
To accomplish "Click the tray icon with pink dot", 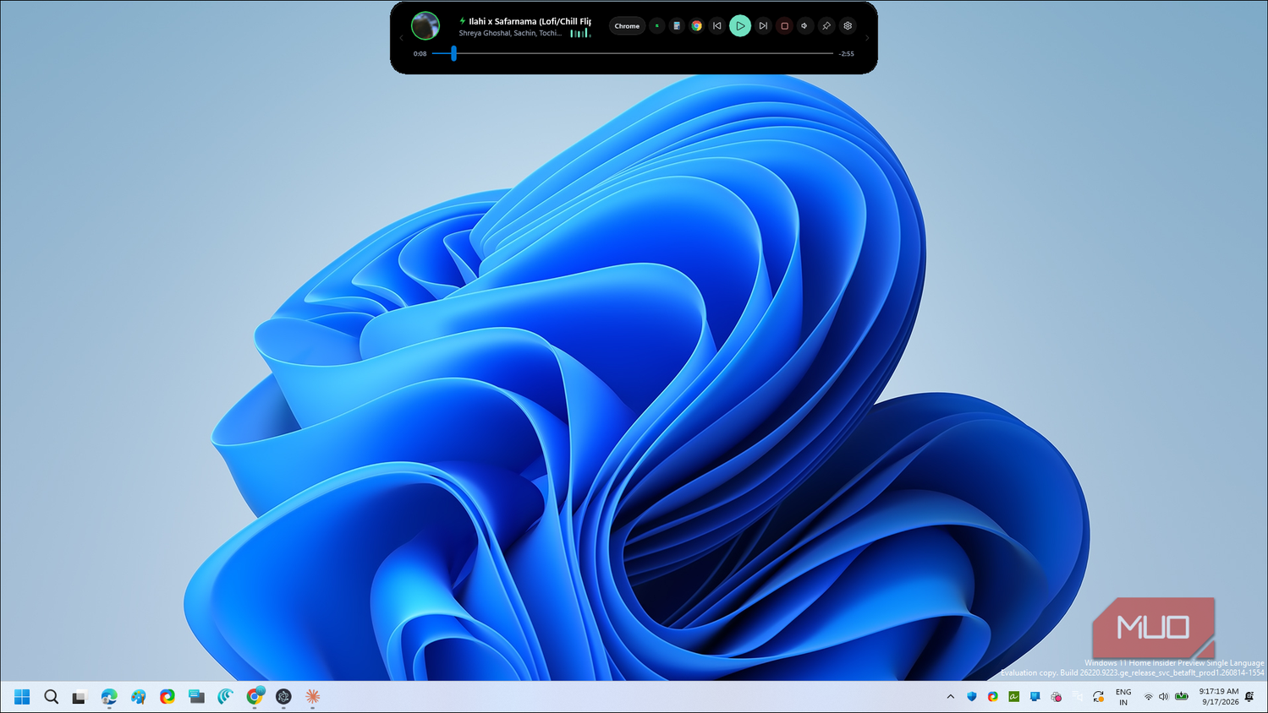I will (1056, 697).
